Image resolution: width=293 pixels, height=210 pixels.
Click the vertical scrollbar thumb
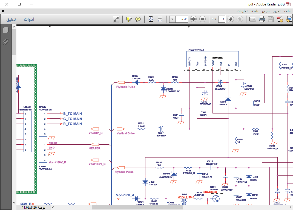[x=14, y=42]
